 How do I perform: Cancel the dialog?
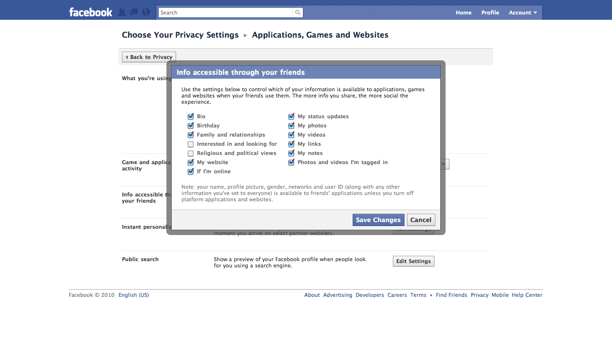(421, 220)
